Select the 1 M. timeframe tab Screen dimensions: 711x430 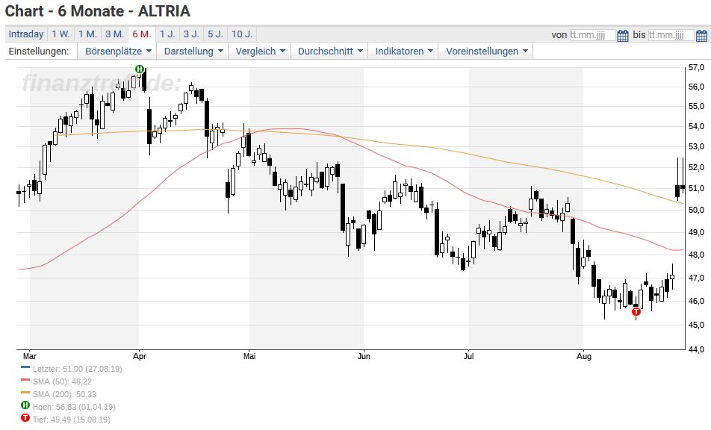tap(87, 34)
